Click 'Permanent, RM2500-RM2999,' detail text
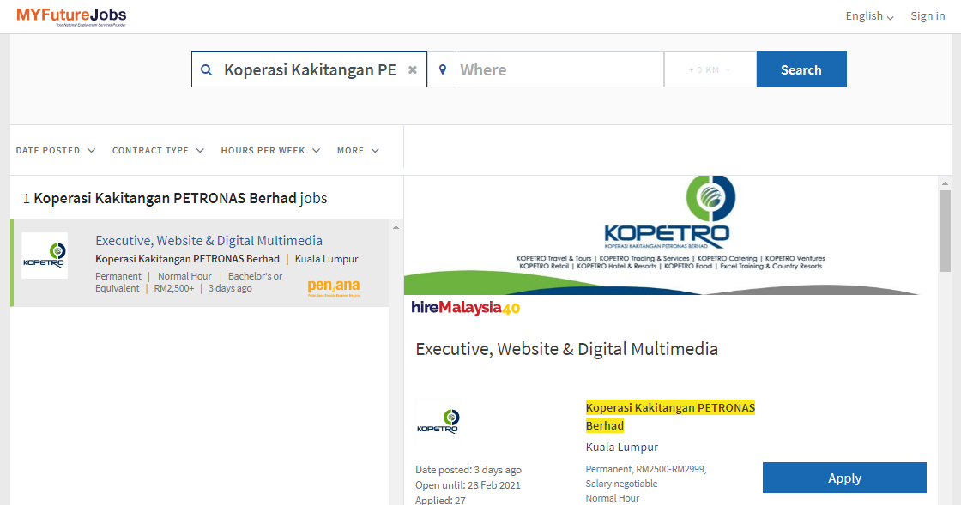 pos(646,470)
